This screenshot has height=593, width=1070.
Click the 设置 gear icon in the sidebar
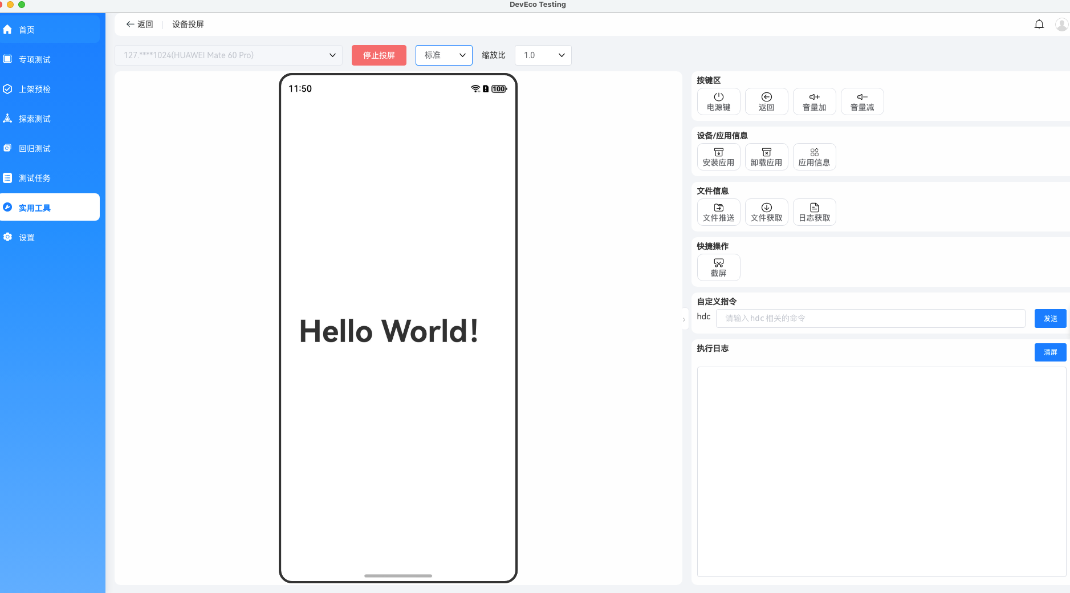coord(7,237)
